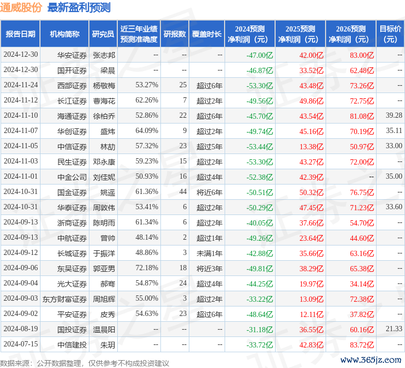Image resolution: width=405 pixels, height=368 pixels.
Task: Click the 通威股份 title text
Action: [x=21, y=7]
